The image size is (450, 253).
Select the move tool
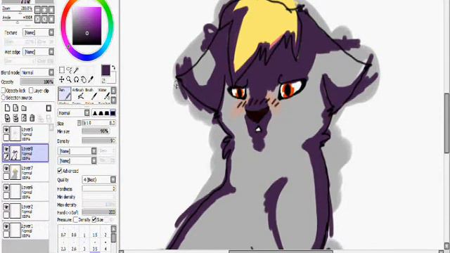click(x=62, y=79)
